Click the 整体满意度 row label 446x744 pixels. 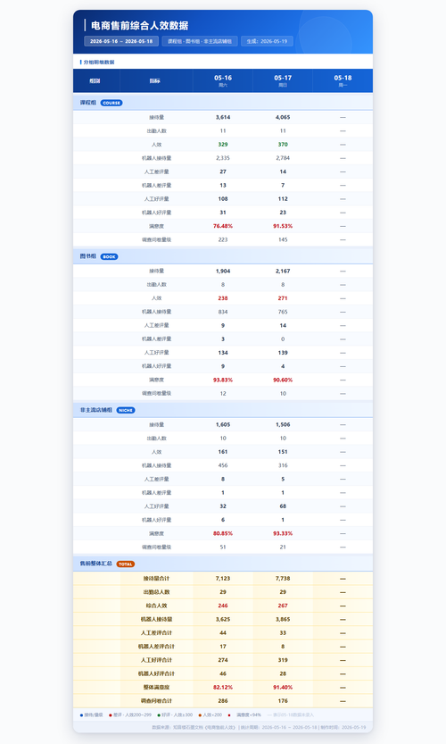(156, 688)
